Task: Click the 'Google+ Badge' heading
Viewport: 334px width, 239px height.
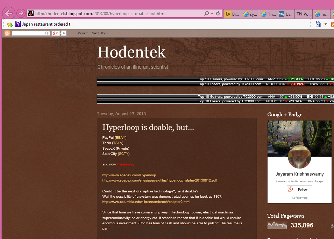Action: (285, 115)
